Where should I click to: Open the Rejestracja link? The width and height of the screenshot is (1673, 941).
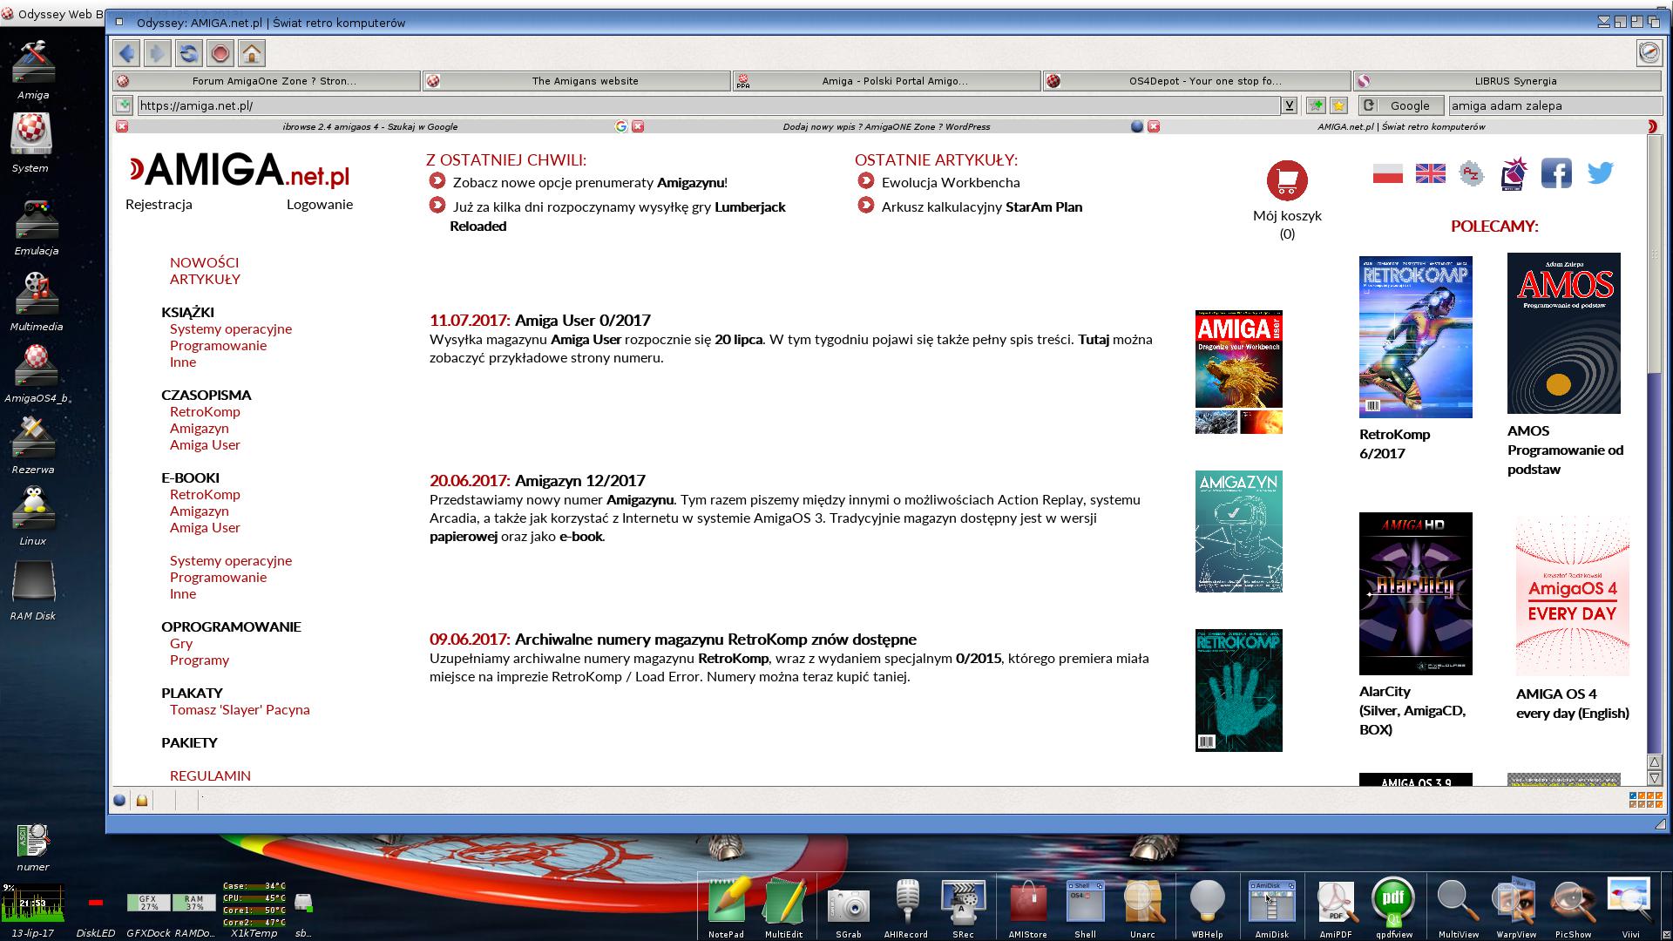[x=159, y=204]
